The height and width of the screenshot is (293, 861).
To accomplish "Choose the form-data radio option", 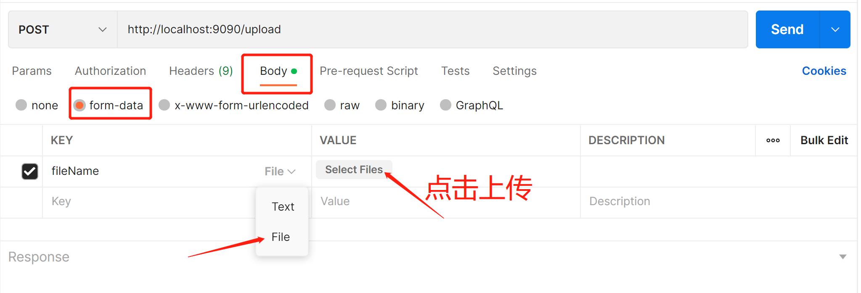I will (79, 105).
